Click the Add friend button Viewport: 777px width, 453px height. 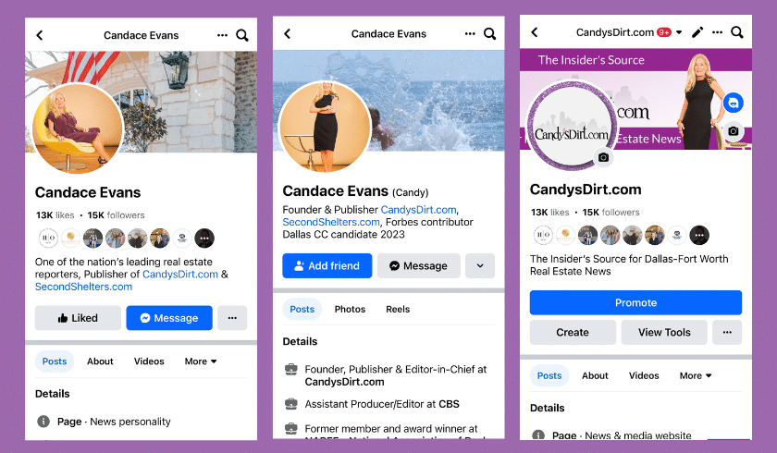pyautogui.click(x=327, y=265)
